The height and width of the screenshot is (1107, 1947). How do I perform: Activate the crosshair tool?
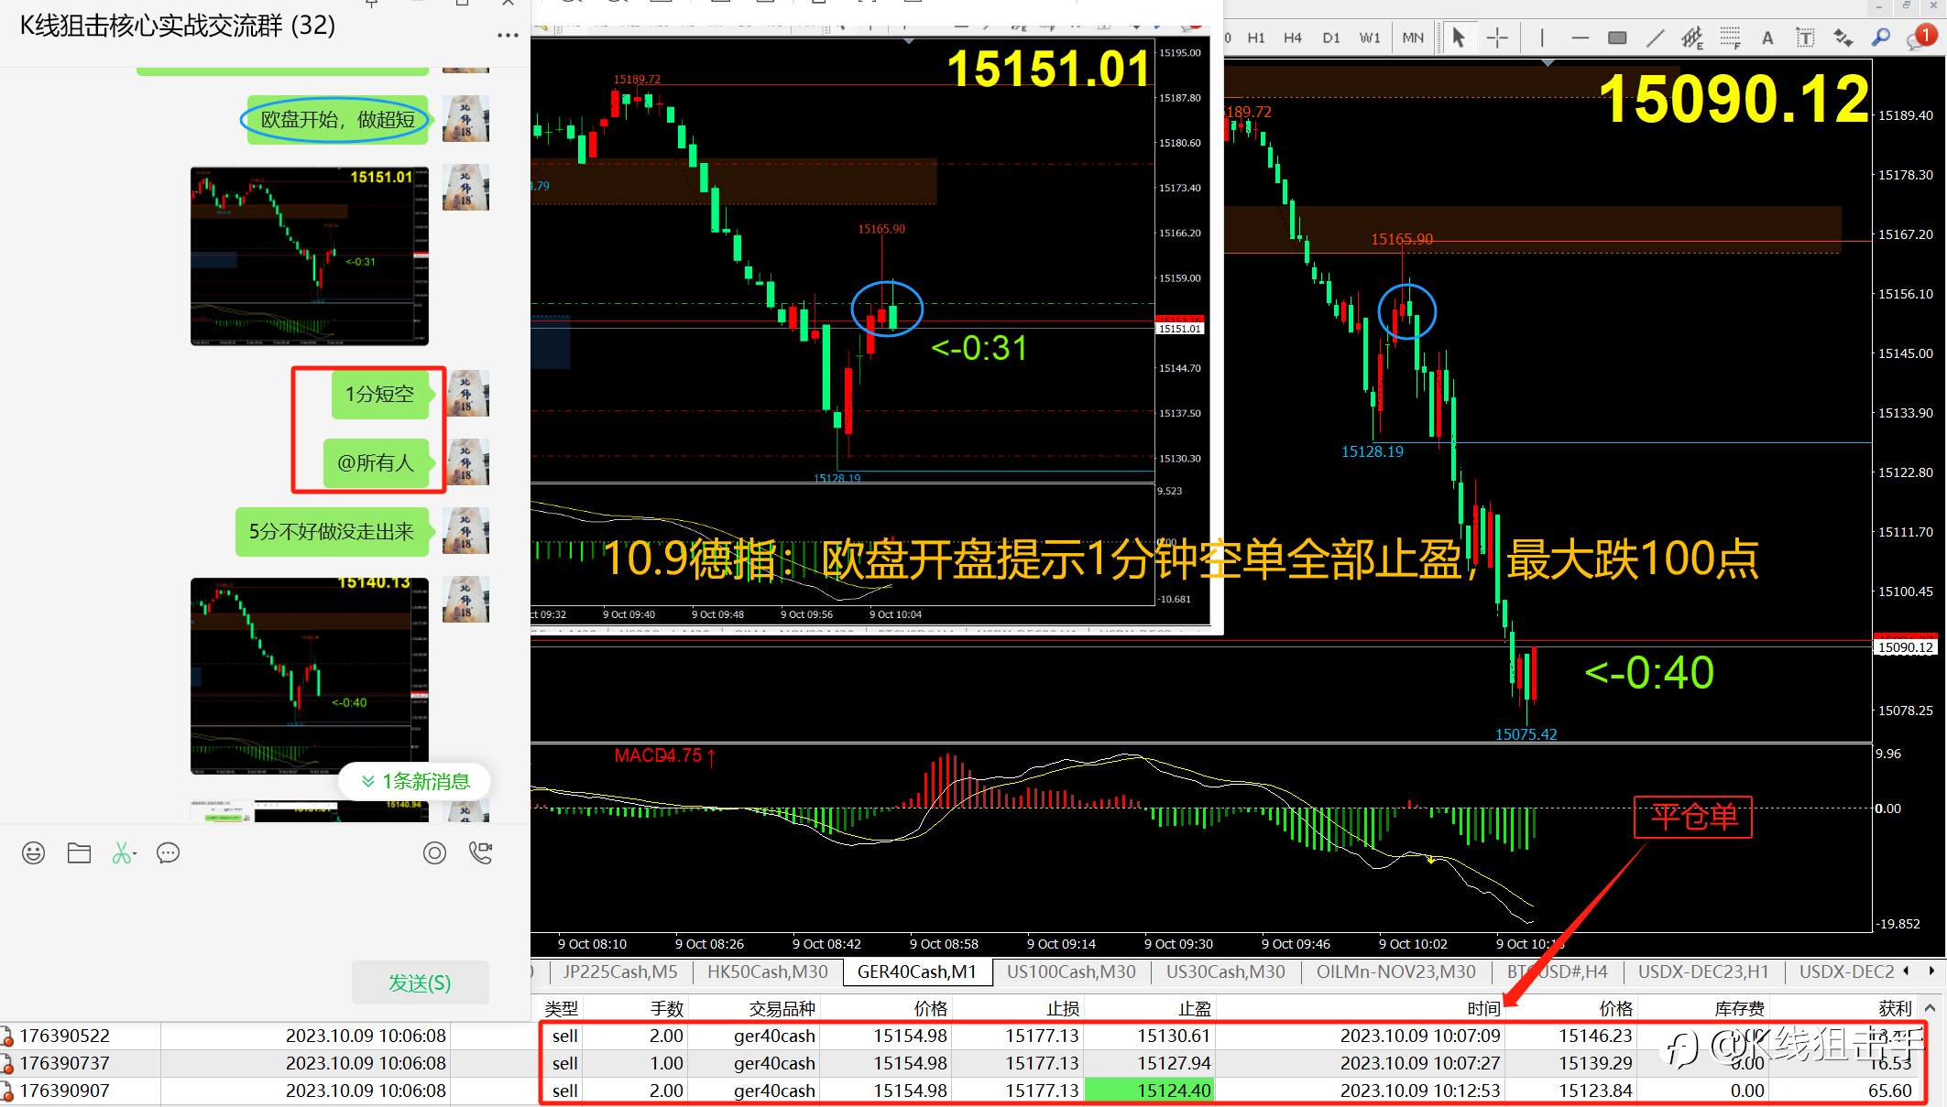click(1497, 38)
